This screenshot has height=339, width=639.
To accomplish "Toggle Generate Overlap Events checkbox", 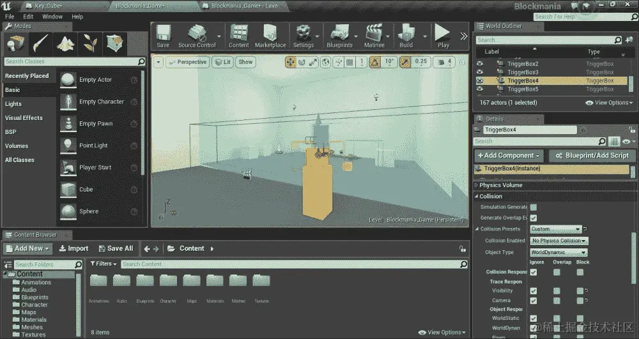I will coord(534,218).
